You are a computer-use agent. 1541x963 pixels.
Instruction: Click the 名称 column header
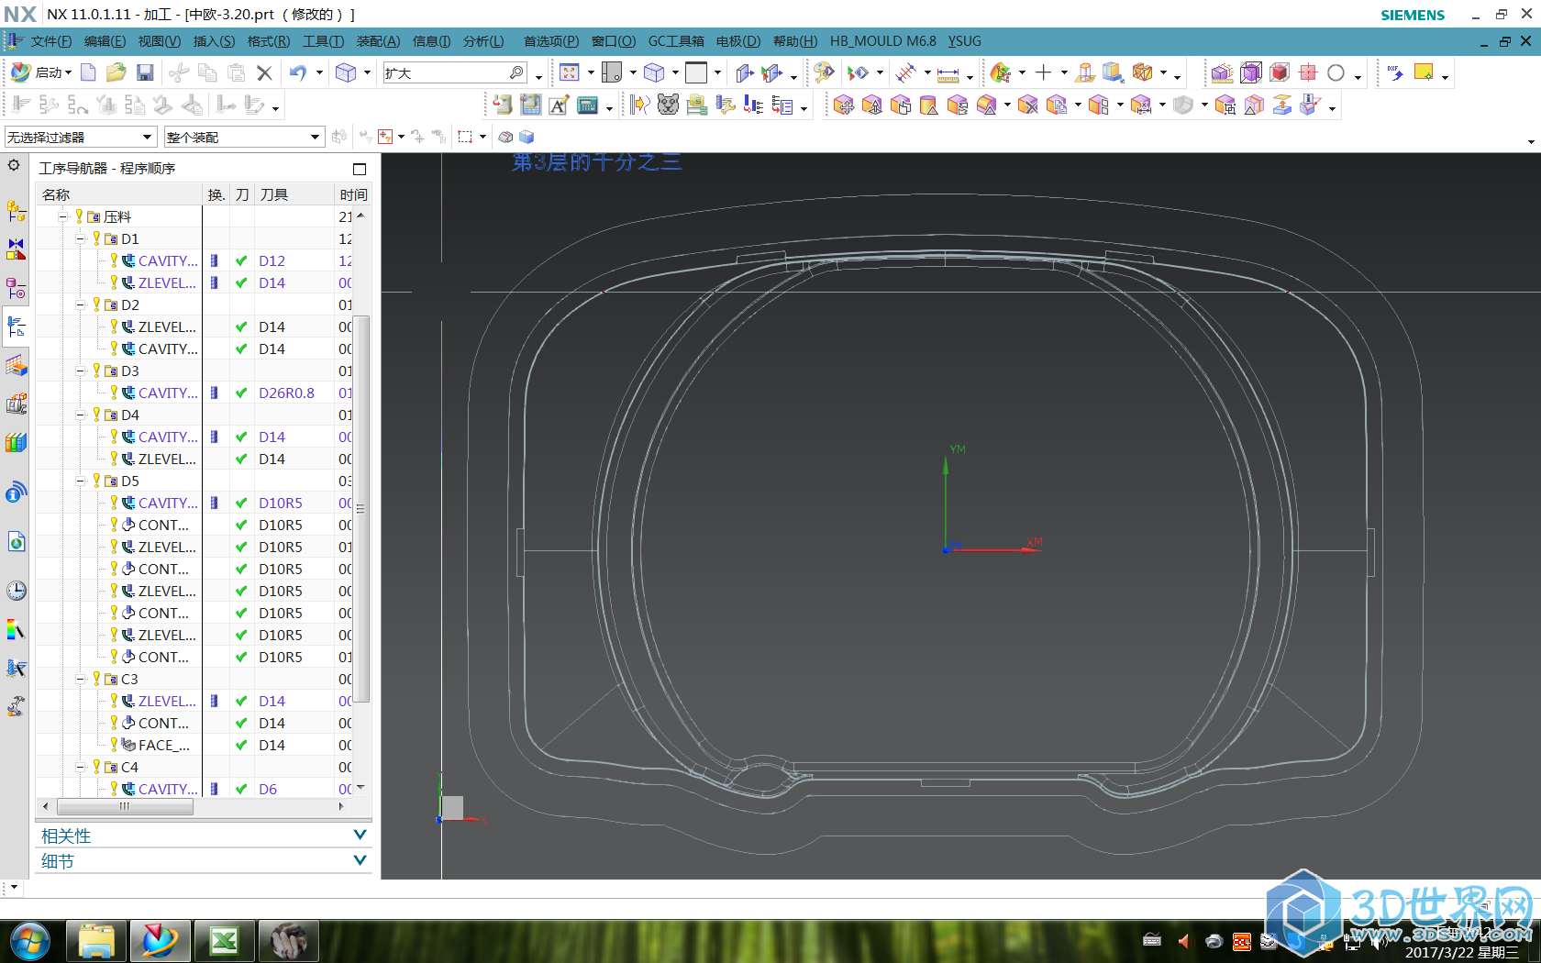[119, 194]
